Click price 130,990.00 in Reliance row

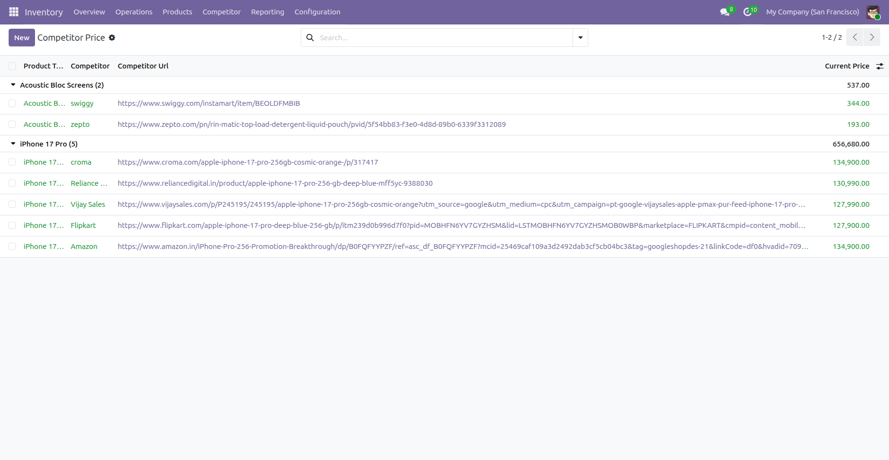[851, 183]
